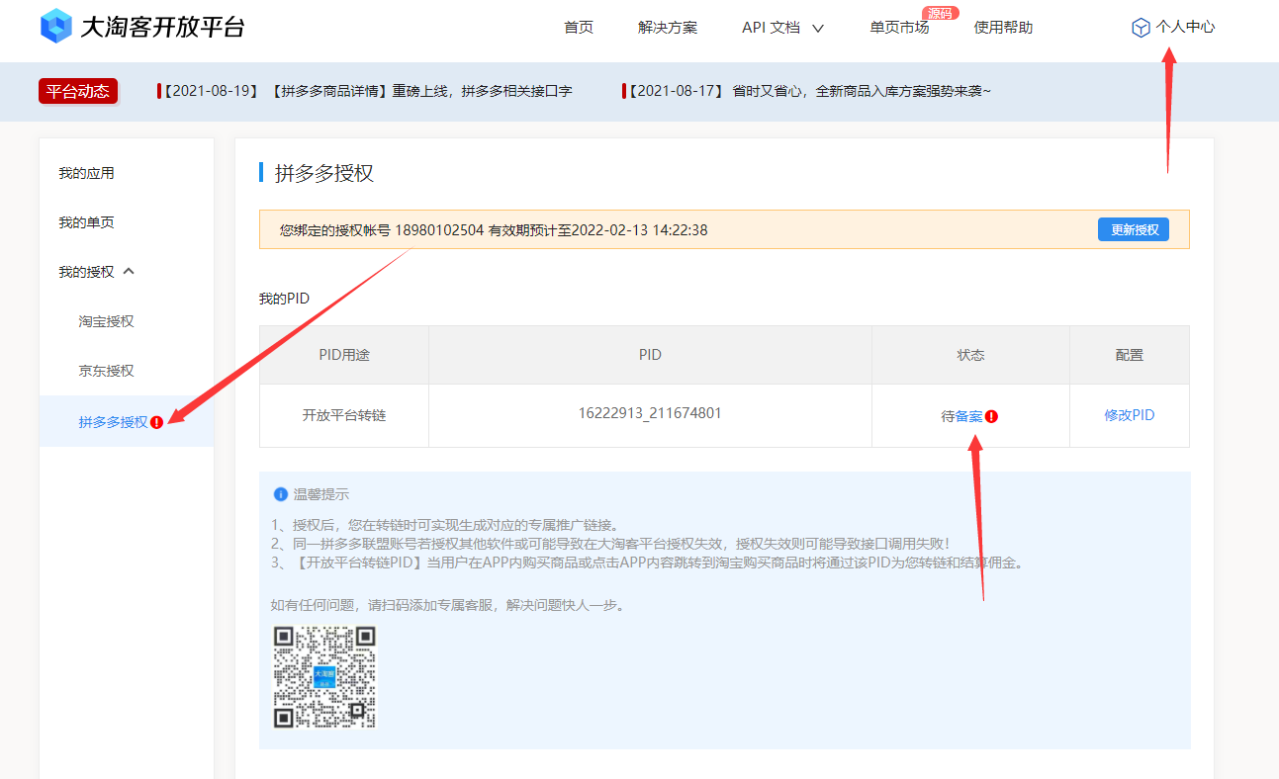Click the blue info icon by 温馨提示
1279x779 pixels.
tap(281, 494)
